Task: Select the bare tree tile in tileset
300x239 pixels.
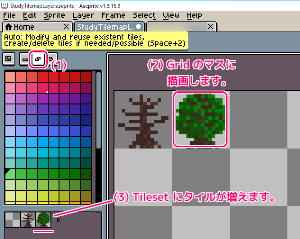Action: tap(28, 220)
